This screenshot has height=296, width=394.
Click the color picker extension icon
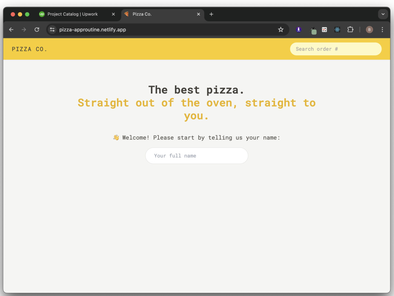pos(313,30)
